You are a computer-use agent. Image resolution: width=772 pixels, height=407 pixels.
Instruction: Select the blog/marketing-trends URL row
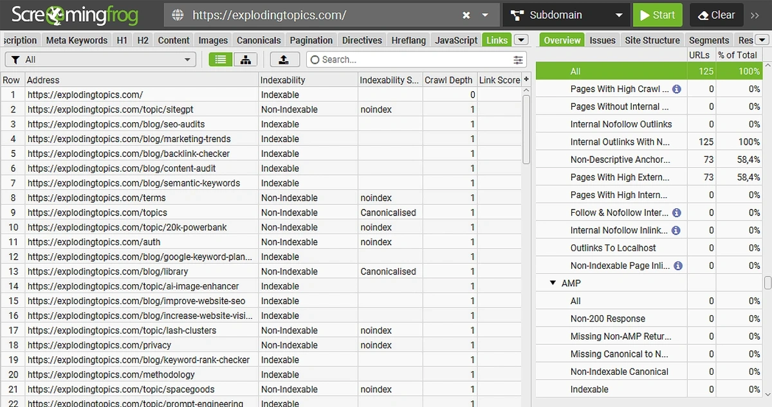click(261, 139)
